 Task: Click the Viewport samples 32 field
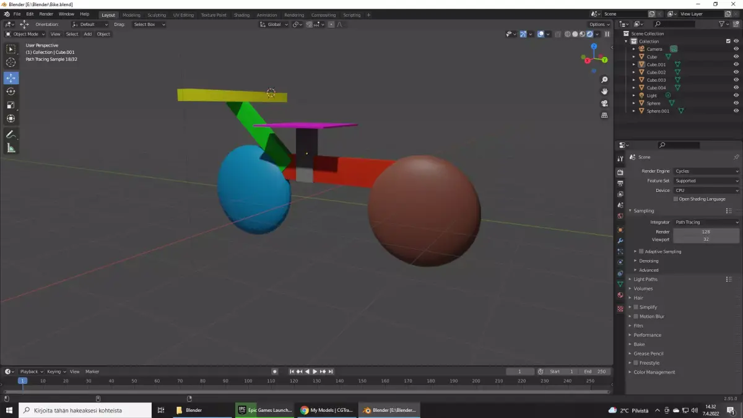pyautogui.click(x=706, y=239)
